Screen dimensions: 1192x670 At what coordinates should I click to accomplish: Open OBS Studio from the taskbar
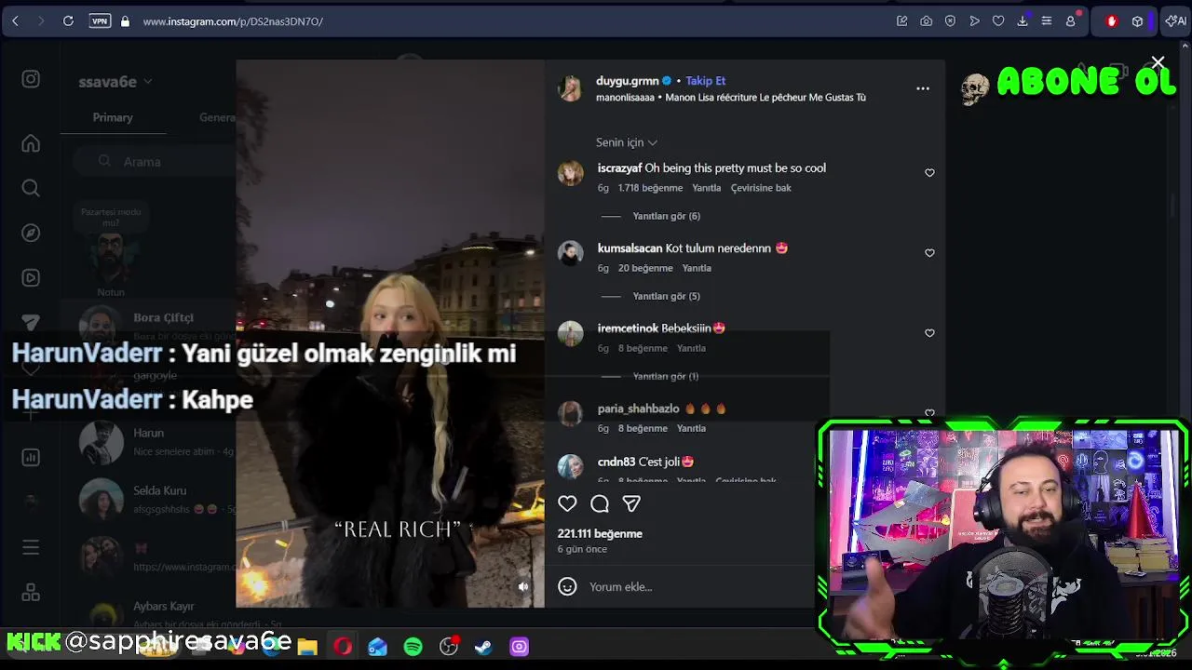449,647
